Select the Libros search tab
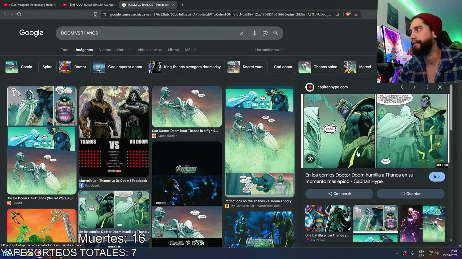 [173, 50]
